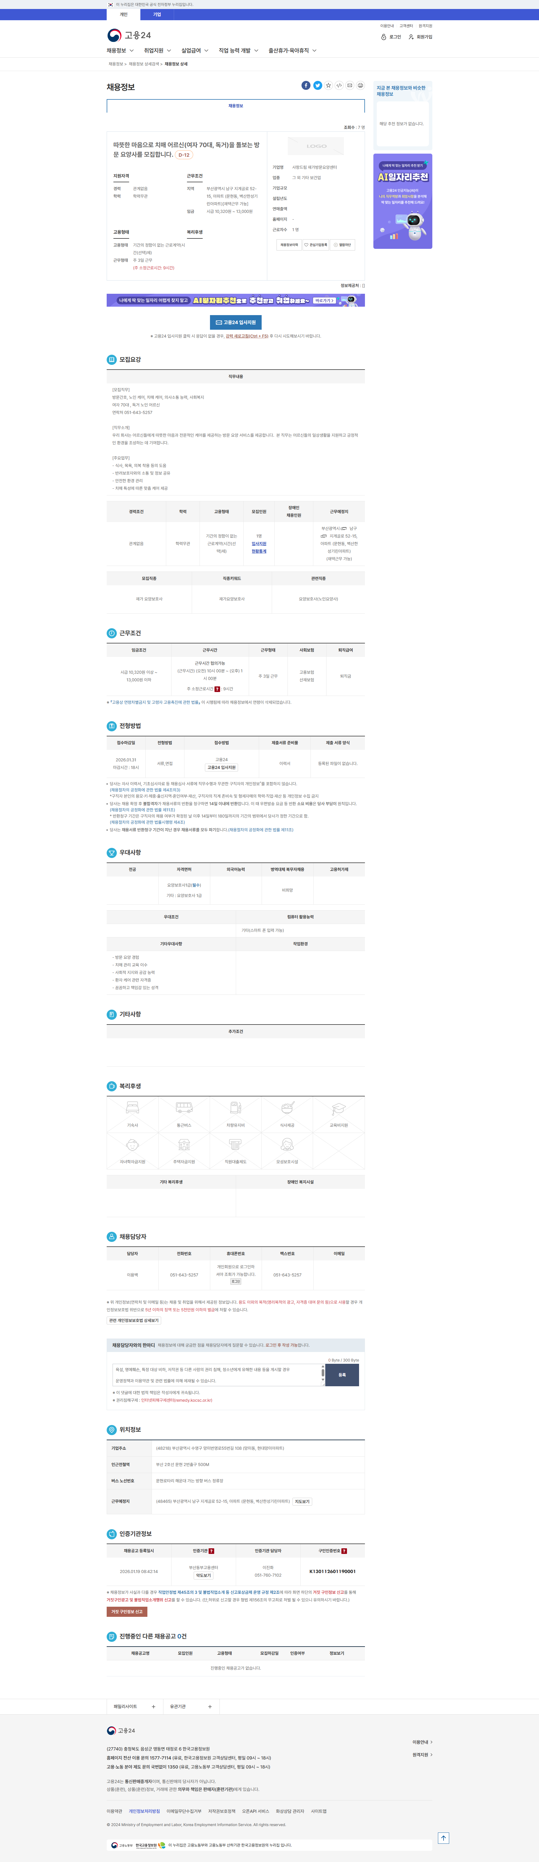Viewport: 539px width, 1862px height.
Task: Switch to the 개인 tab
Action: (x=124, y=14)
